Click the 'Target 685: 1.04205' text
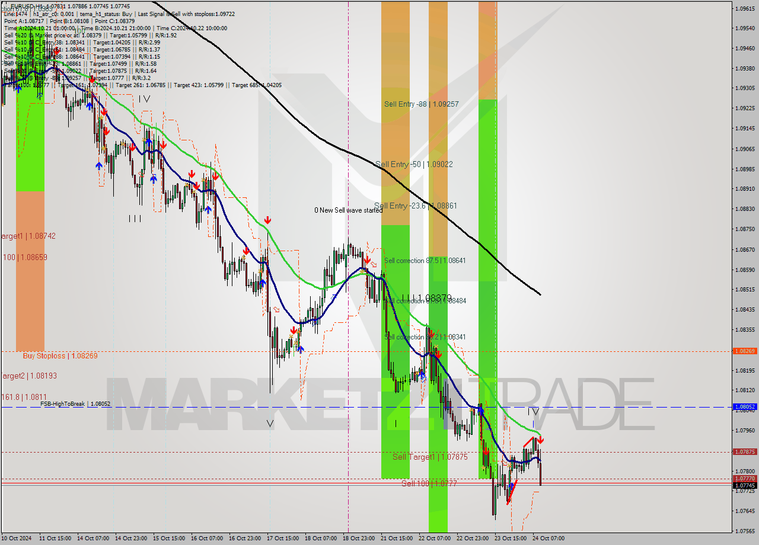The width and height of the screenshot is (759, 545). pyautogui.click(x=257, y=85)
